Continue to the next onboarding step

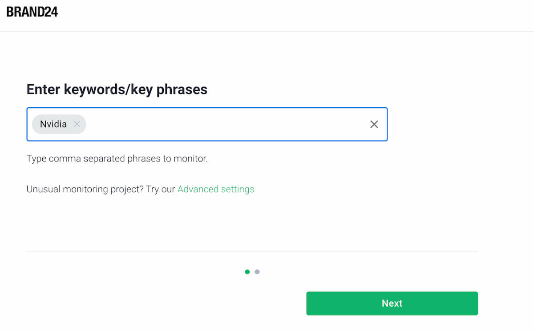coord(392,304)
